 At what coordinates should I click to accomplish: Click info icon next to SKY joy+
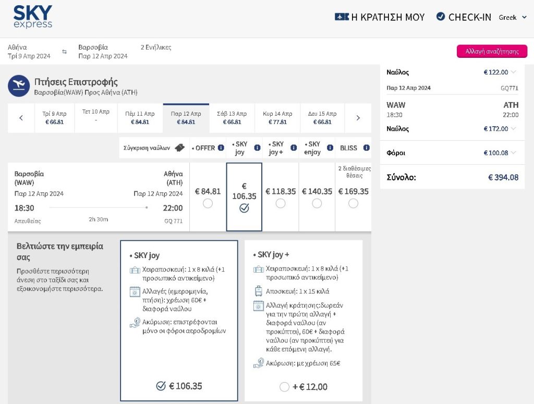[x=294, y=148]
